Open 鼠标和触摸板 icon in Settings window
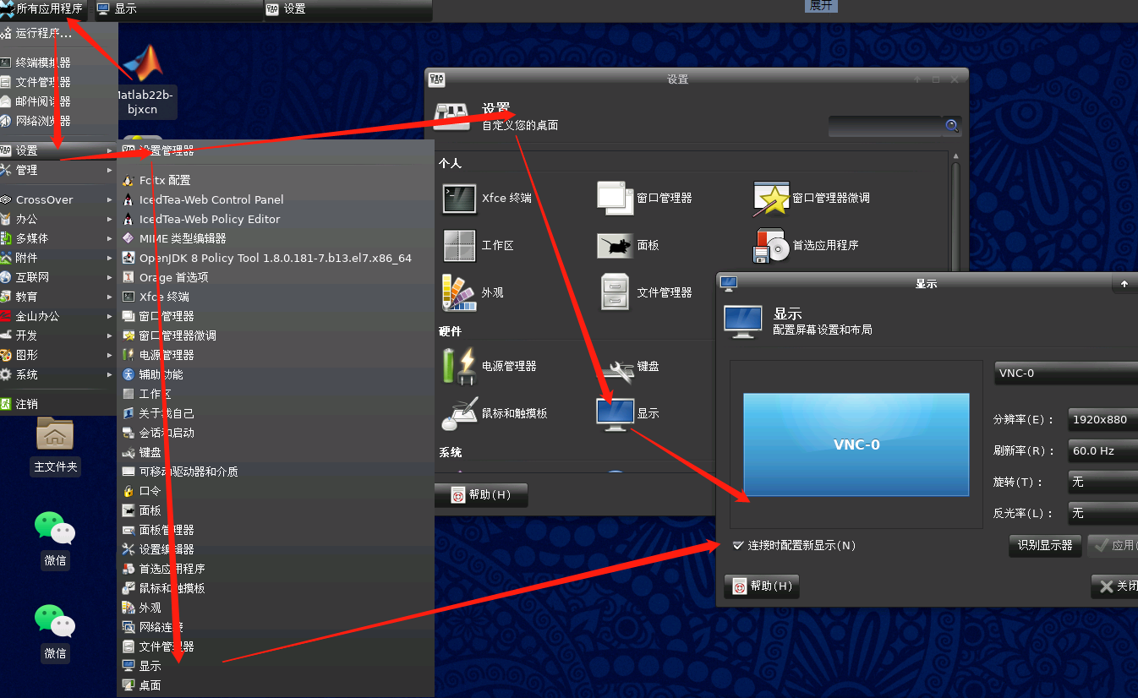 (x=459, y=413)
